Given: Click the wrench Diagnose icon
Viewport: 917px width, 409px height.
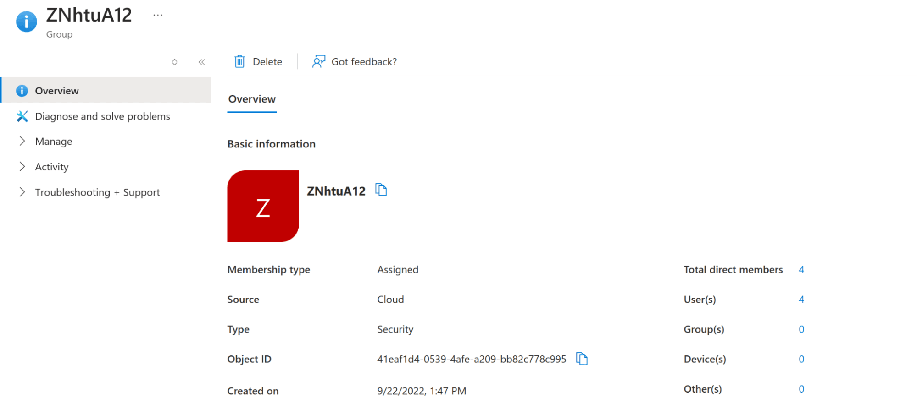Looking at the screenshot, I should click(x=22, y=116).
